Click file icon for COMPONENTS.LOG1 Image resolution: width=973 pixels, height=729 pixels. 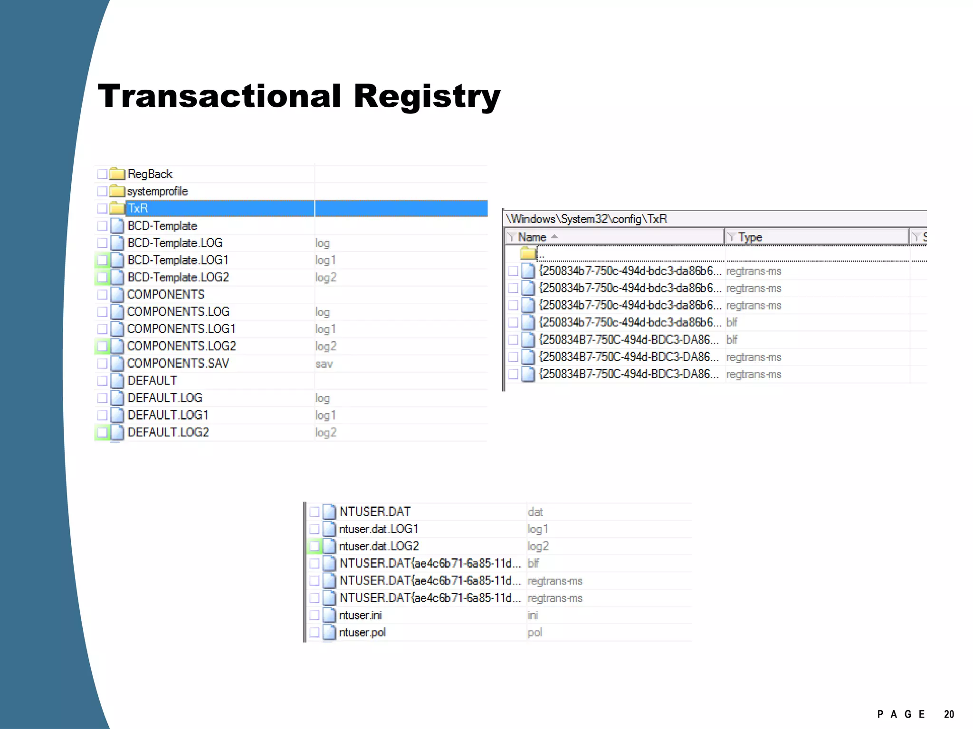pyautogui.click(x=117, y=329)
